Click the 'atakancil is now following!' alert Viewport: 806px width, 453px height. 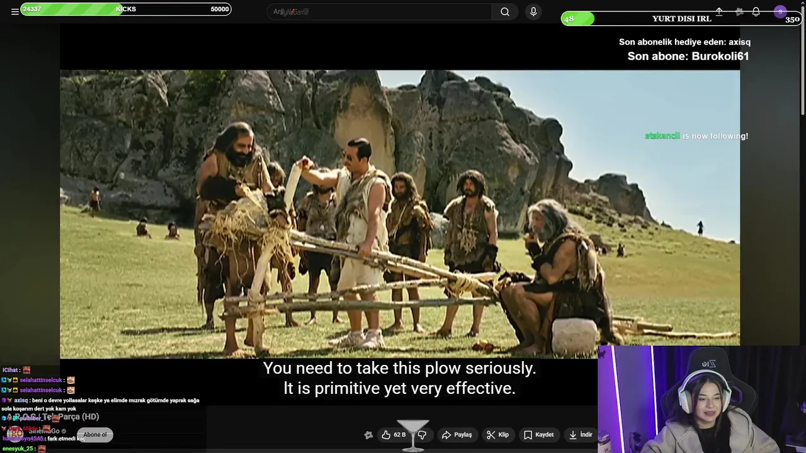696,136
